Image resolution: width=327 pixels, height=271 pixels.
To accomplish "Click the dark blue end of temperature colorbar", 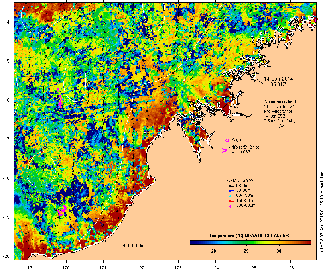I will tap(193, 242).
